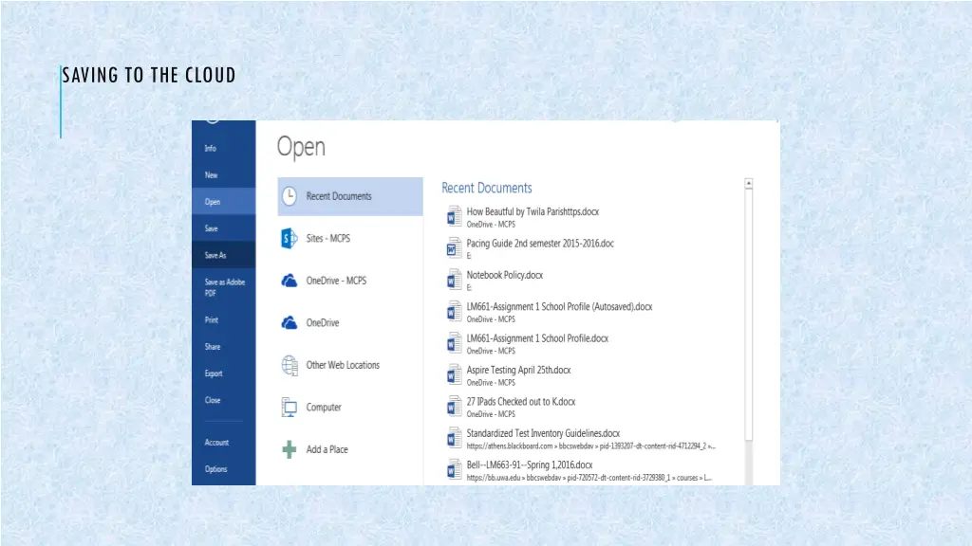Click Word icon beside Bell--LM663-91--Spring 1,2016
The height and width of the screenshot is (546, 972).
pos(455,470)
